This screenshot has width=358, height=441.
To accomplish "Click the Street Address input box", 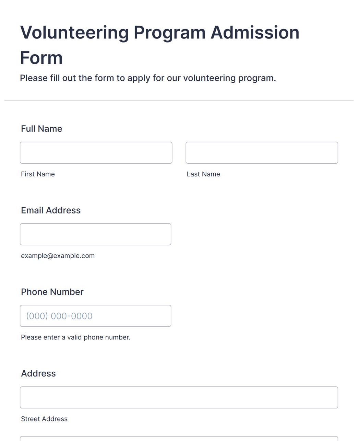I will tap(179, 397).
